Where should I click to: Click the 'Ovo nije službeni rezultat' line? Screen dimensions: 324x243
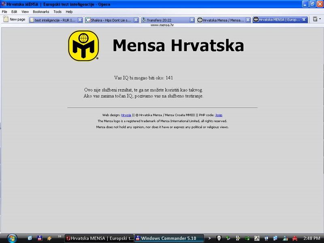coord(143,90)
